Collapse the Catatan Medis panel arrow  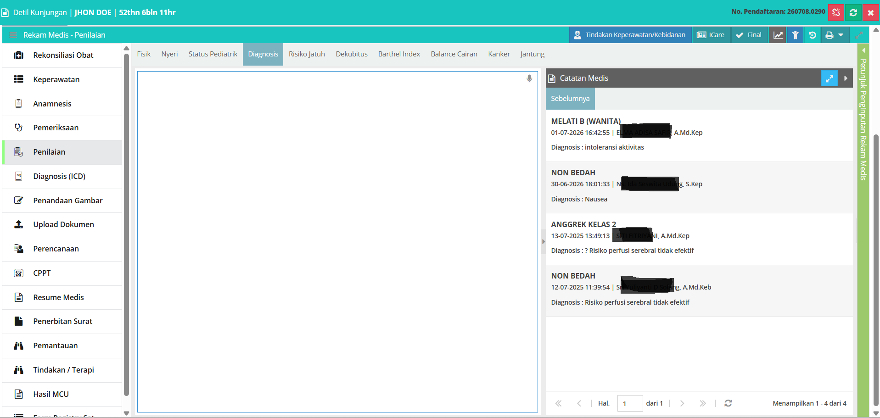point(846,78)
